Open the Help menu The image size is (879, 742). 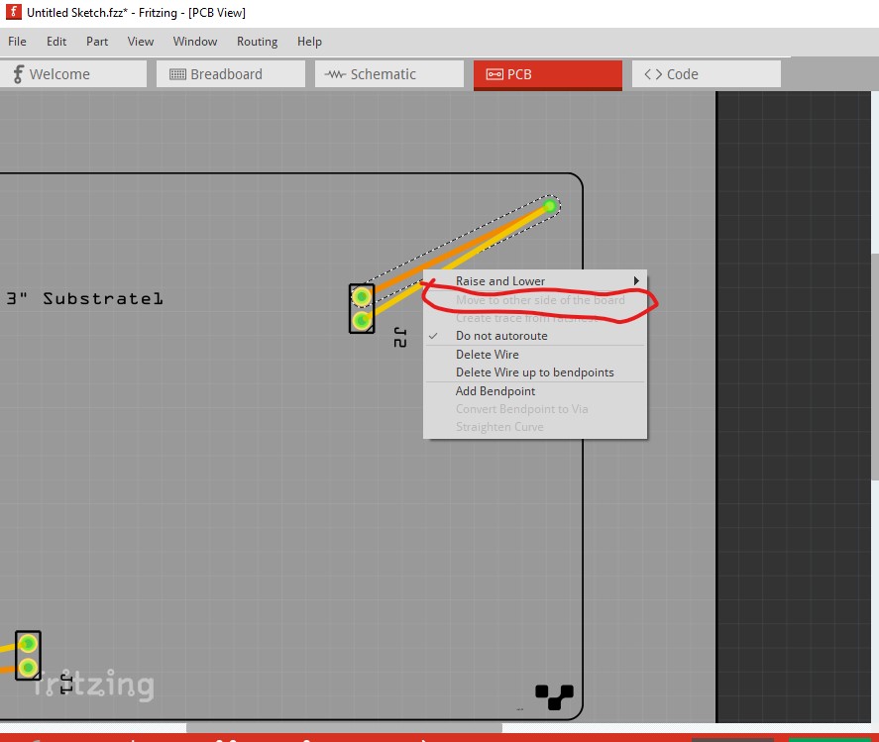pos(309,42)
